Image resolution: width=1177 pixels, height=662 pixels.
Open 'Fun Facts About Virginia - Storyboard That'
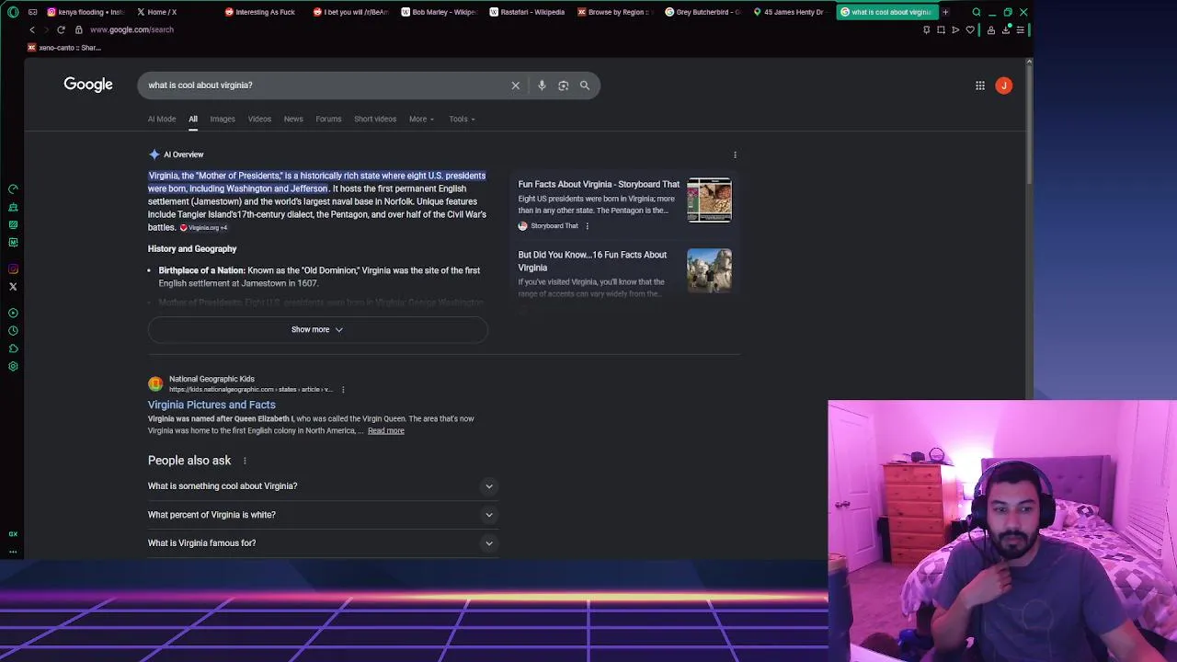pos(599,185)
